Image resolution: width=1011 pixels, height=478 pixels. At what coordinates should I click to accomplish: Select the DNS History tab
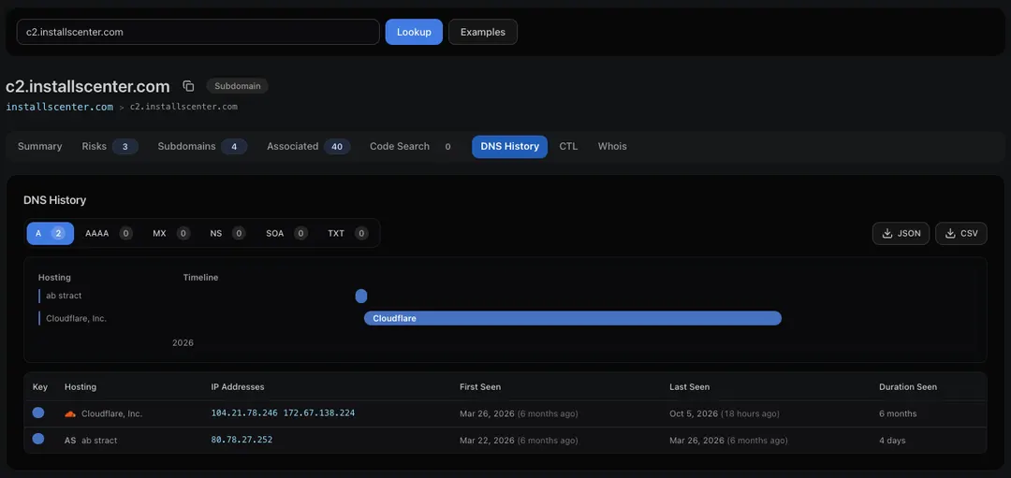[509, 146]
